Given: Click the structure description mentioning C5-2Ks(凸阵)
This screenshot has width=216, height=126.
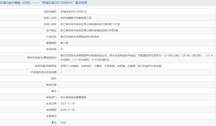Looking at the screenshot, I should pyautogui.click(x=136, y=58).
